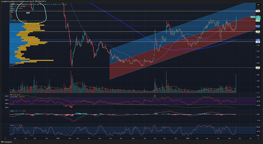Select the blue 6.94 price label
Image resolution: width=263 pixels, height=144 pixels.
pyautogui.click(x=258, y=40)
